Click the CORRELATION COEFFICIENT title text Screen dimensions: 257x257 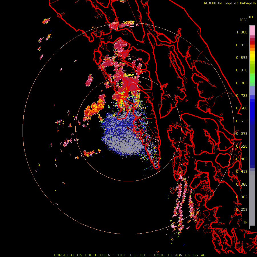(83, 255)
